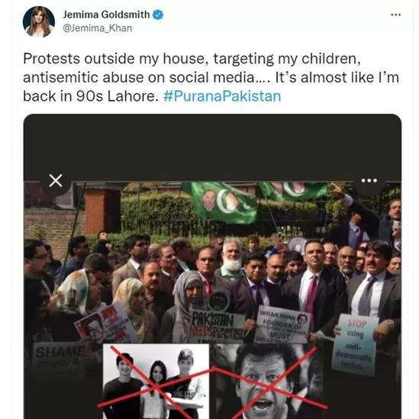Click the blue verified badge beside Jemima Goldsmith

click(x=158, y=15)
